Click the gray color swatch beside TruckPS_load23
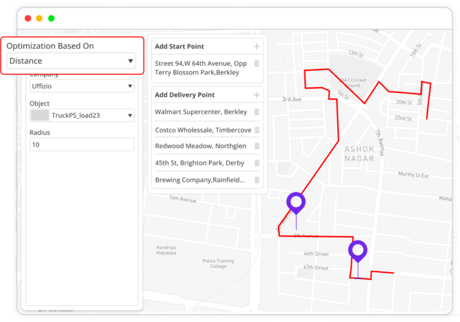This screenshot has width=460, height=322. [40, 115]
